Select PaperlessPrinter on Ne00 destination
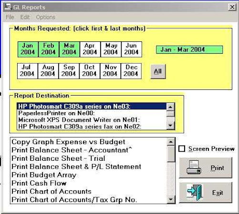Screen dimensions: 239x214 click(92, 113)
